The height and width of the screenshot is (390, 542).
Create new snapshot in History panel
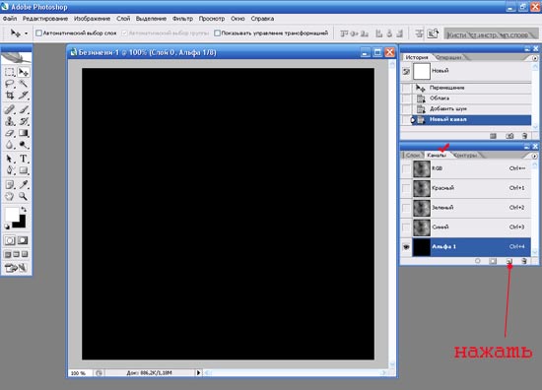point(509,136)
